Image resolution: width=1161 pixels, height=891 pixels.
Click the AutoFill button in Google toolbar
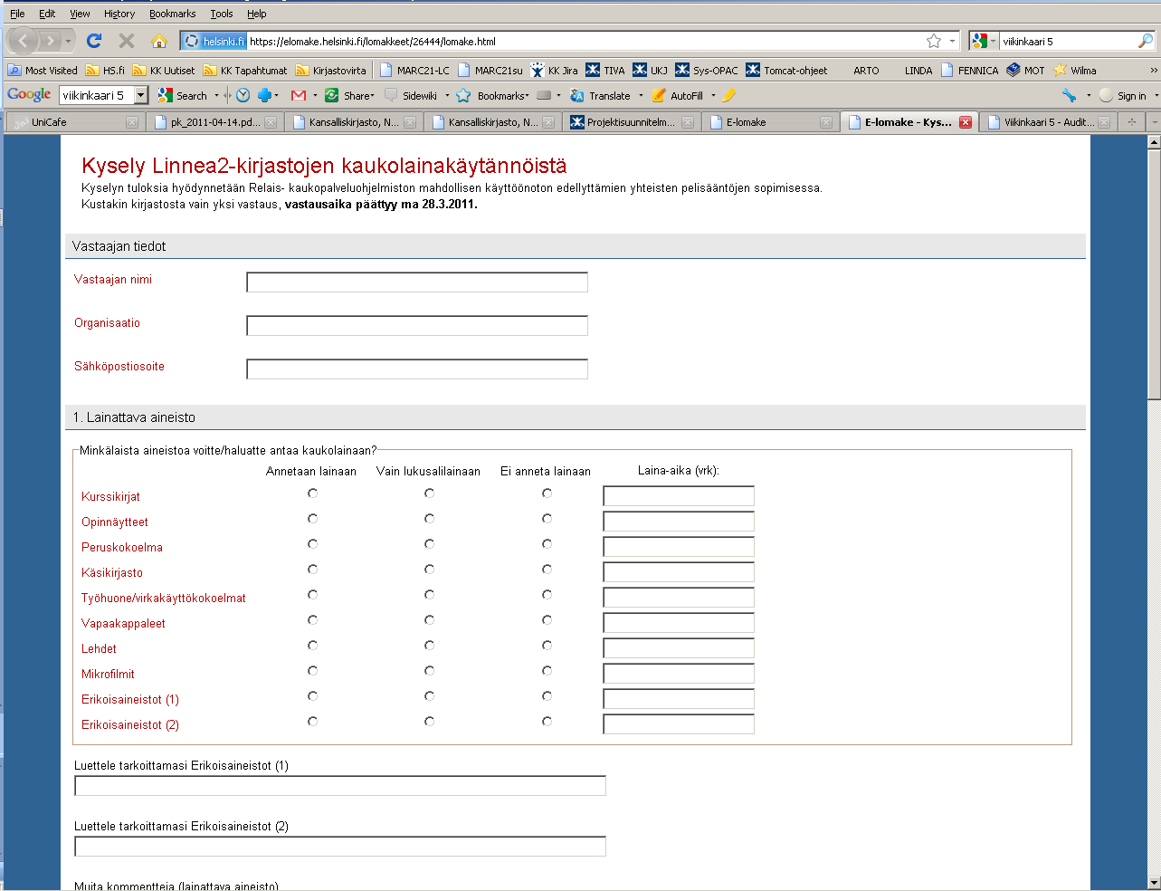(678, 95)
